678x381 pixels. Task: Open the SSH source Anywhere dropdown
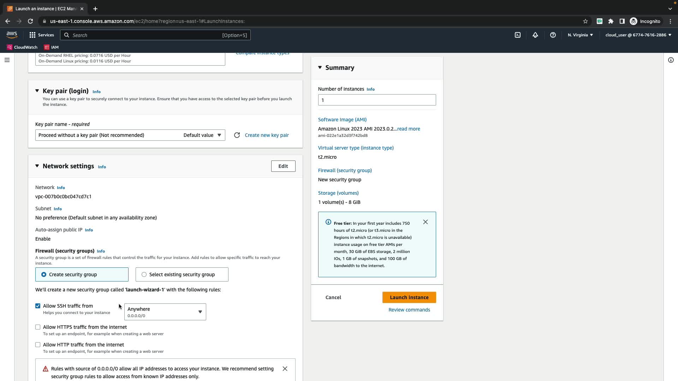click(x=165, y=312)
